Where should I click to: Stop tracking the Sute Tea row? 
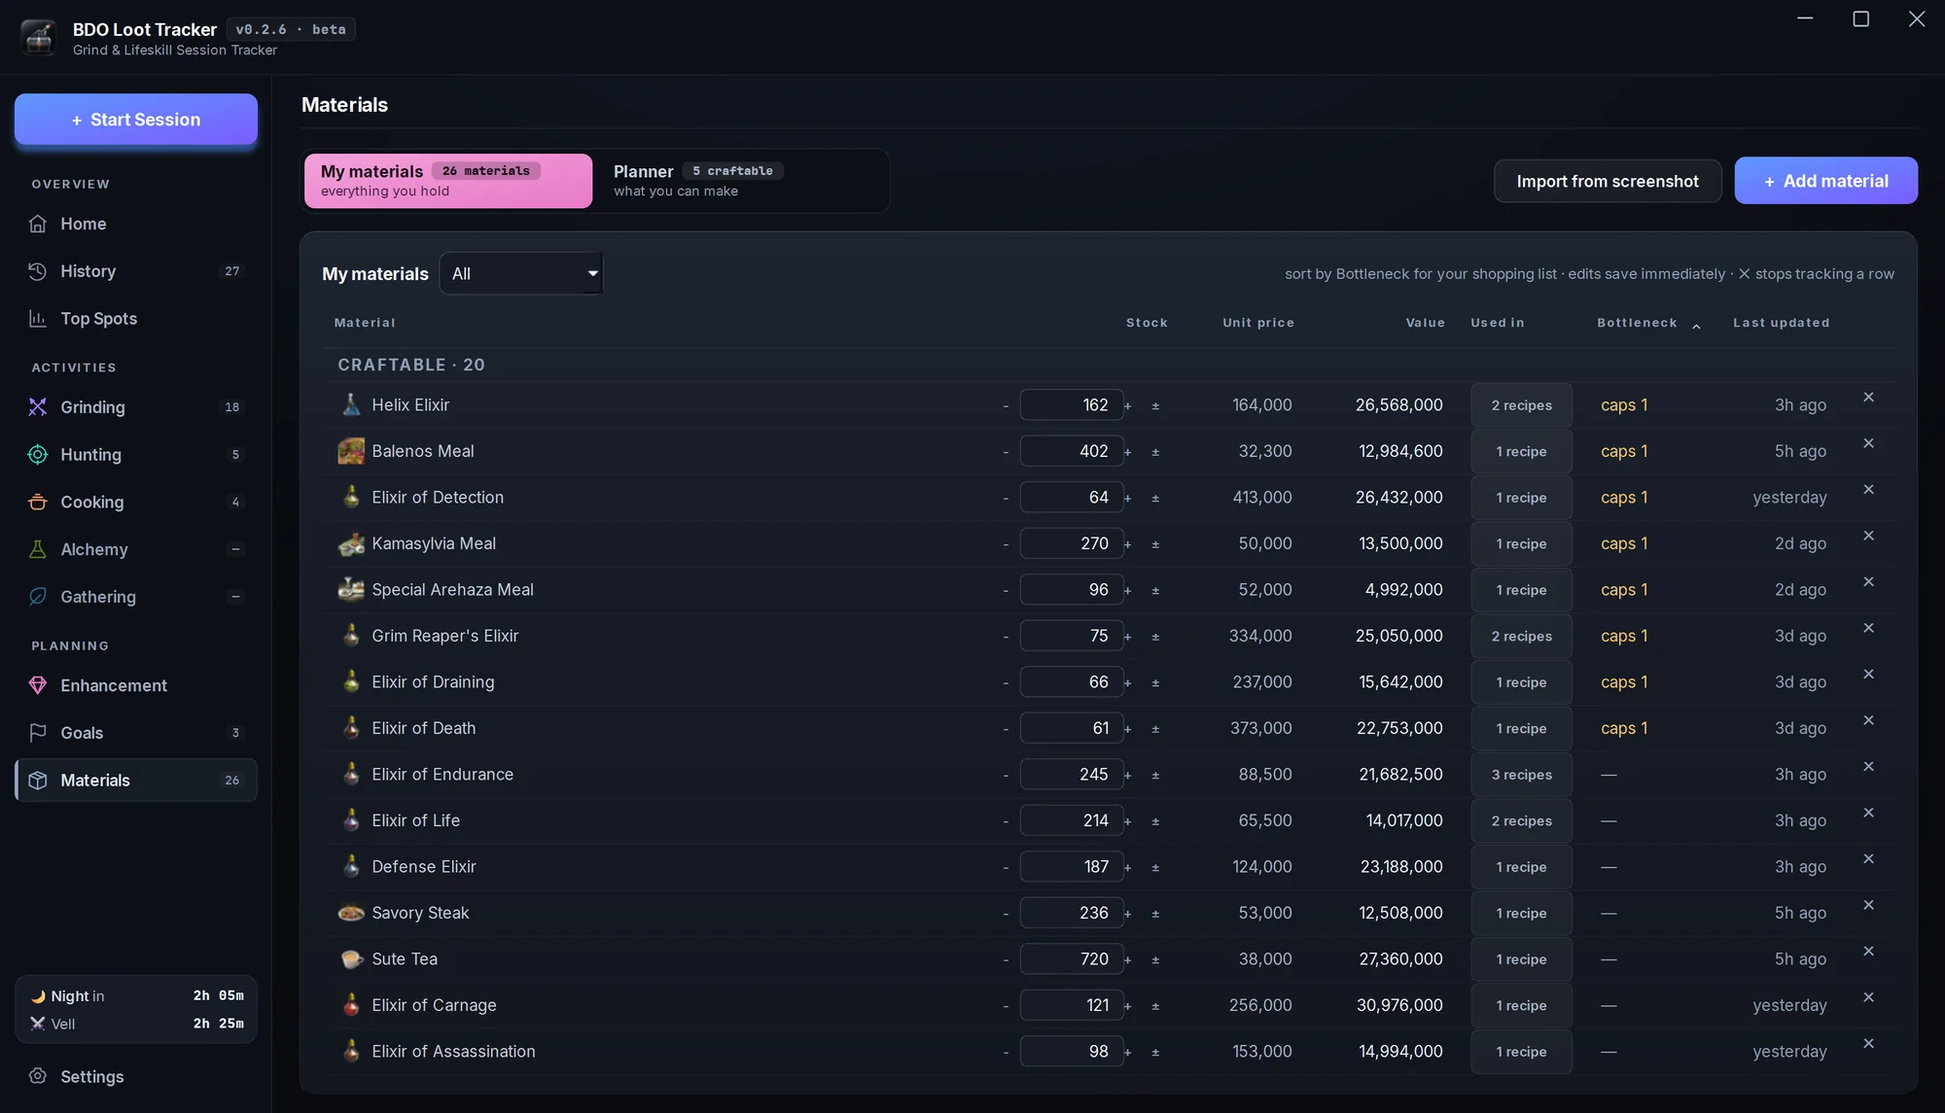(1868, 952)
